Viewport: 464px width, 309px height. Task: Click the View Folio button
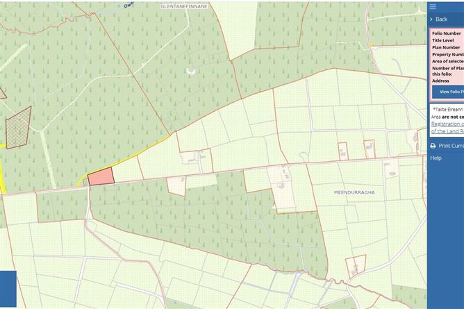(x=448, y=92)
